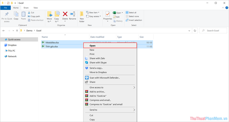The image size is (229, 122).
Task: Switch to the Home tab
Action: pos(16,8)
